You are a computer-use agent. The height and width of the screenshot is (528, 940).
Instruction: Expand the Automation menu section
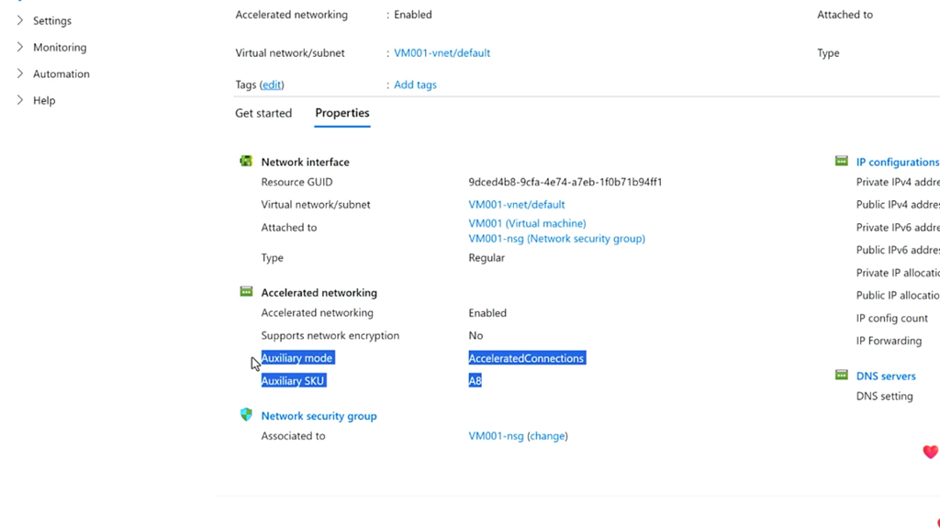[20, 73]
